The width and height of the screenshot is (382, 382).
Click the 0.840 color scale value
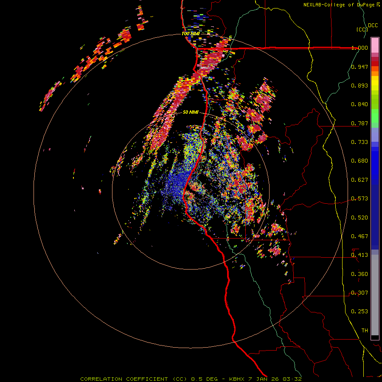(360, 104)
